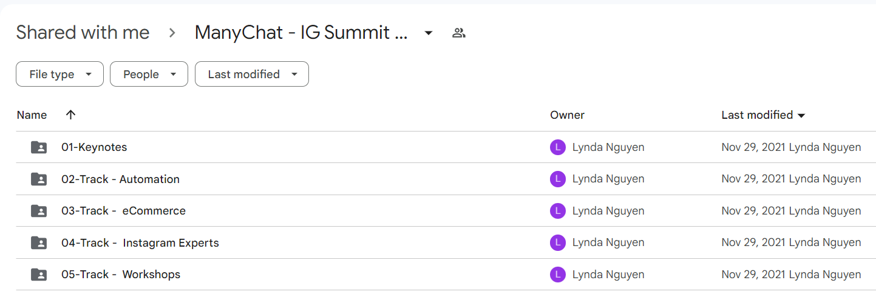Image resolution: width=876 pixels, height=300 pixels.
Task: Select the 02-Track - Automation folder icon
Action: pos(39,179)
